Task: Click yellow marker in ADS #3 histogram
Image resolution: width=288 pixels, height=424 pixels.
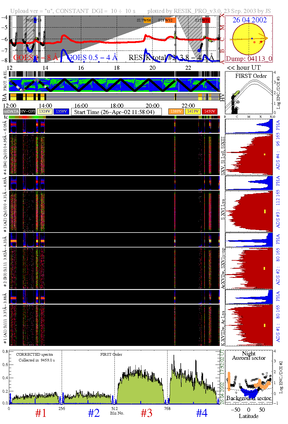Action: (265, 211)
